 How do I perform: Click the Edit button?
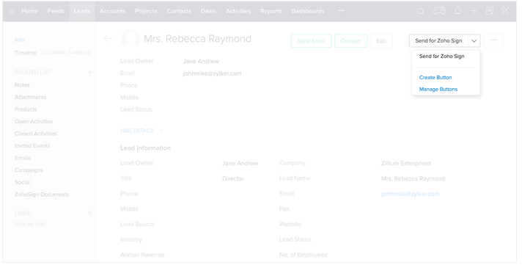pos(381,41)
